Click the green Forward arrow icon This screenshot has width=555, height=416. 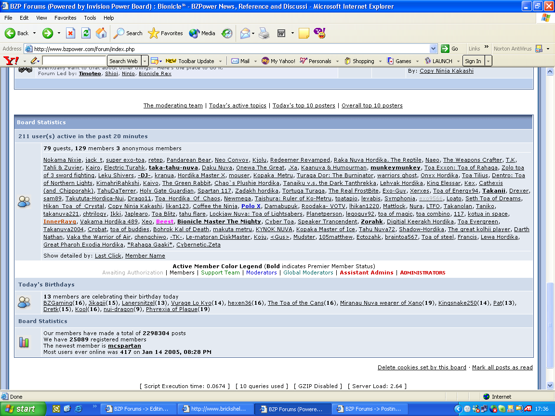tap(47, 33)
